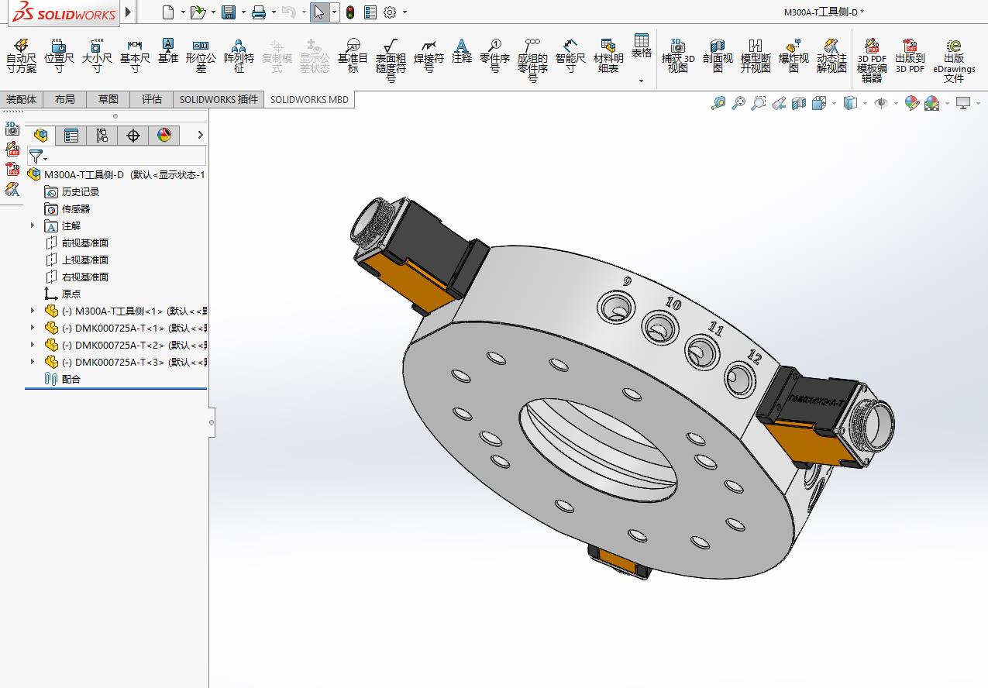Click the Apply Scene icon
This screenshot has width=988, height=688.
[x=931, y=103]
